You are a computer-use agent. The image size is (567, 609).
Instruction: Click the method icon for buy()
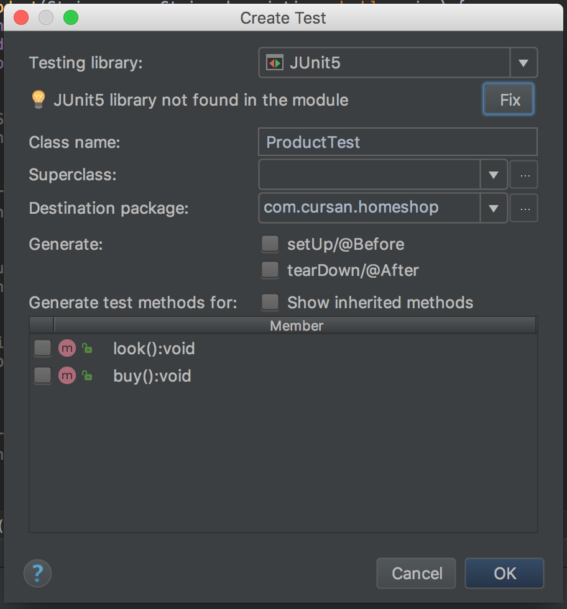click(x=67, y=375)
